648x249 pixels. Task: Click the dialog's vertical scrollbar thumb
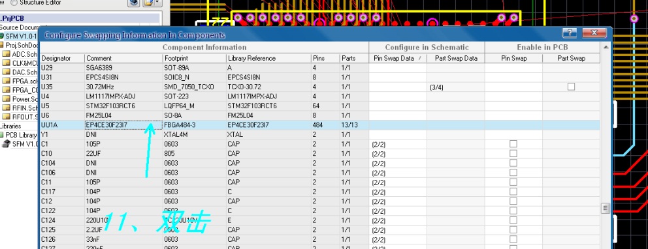(x=606, y=208)
